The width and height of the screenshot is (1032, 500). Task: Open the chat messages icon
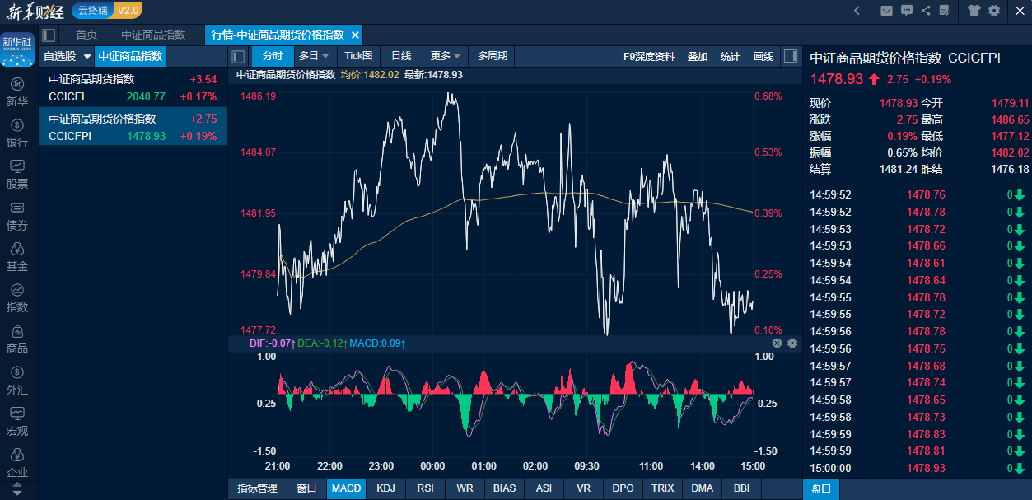[907, 11]
